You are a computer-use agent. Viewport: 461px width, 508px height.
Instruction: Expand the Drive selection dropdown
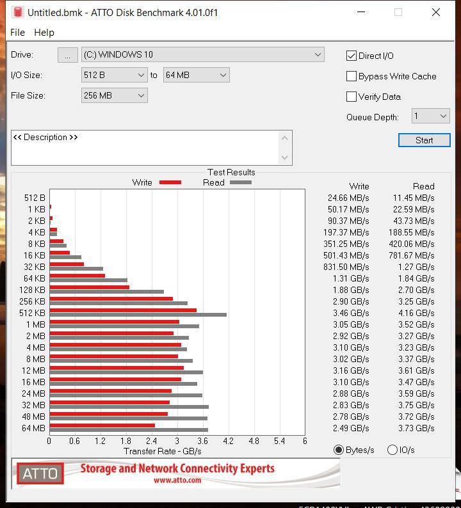pos(202,55)
